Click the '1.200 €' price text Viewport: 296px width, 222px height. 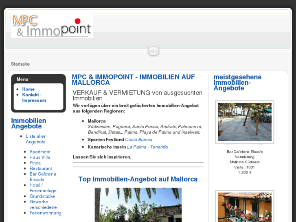coord(245,172)
